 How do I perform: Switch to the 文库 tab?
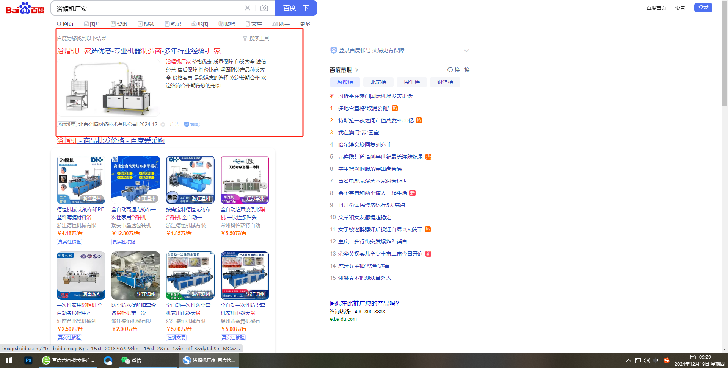[254, 24]
